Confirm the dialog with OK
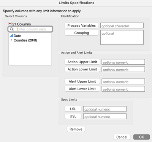This screenshot has height=142, width=152. 141,137
